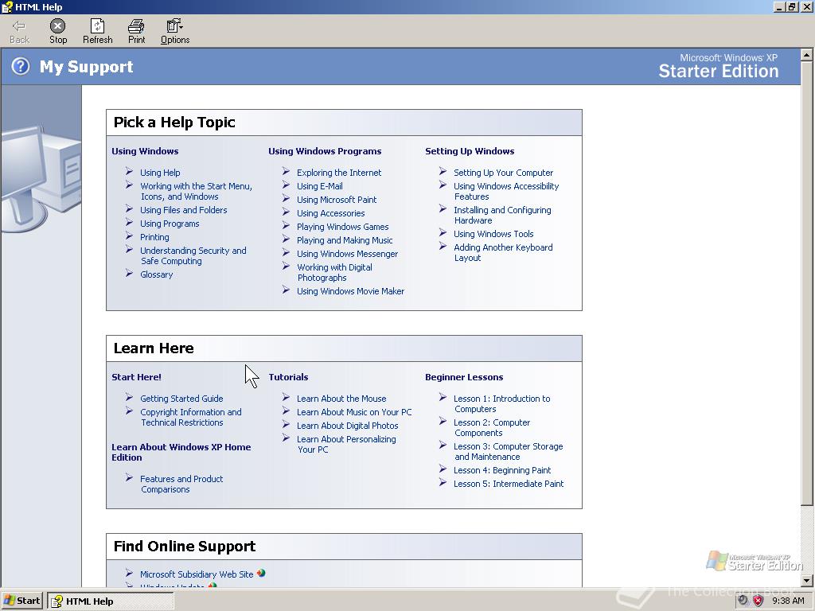Open Features and Product Comparisons

point(181,484)
